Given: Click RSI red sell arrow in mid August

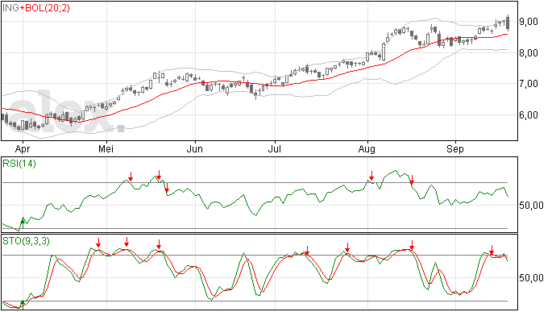Looking at the screenshot, I should [x=412, y=180].
